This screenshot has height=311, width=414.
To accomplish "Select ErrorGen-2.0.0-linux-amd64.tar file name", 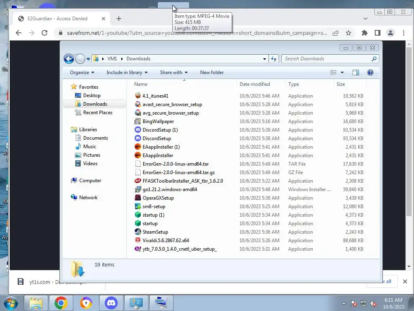I will click(175, 164).
